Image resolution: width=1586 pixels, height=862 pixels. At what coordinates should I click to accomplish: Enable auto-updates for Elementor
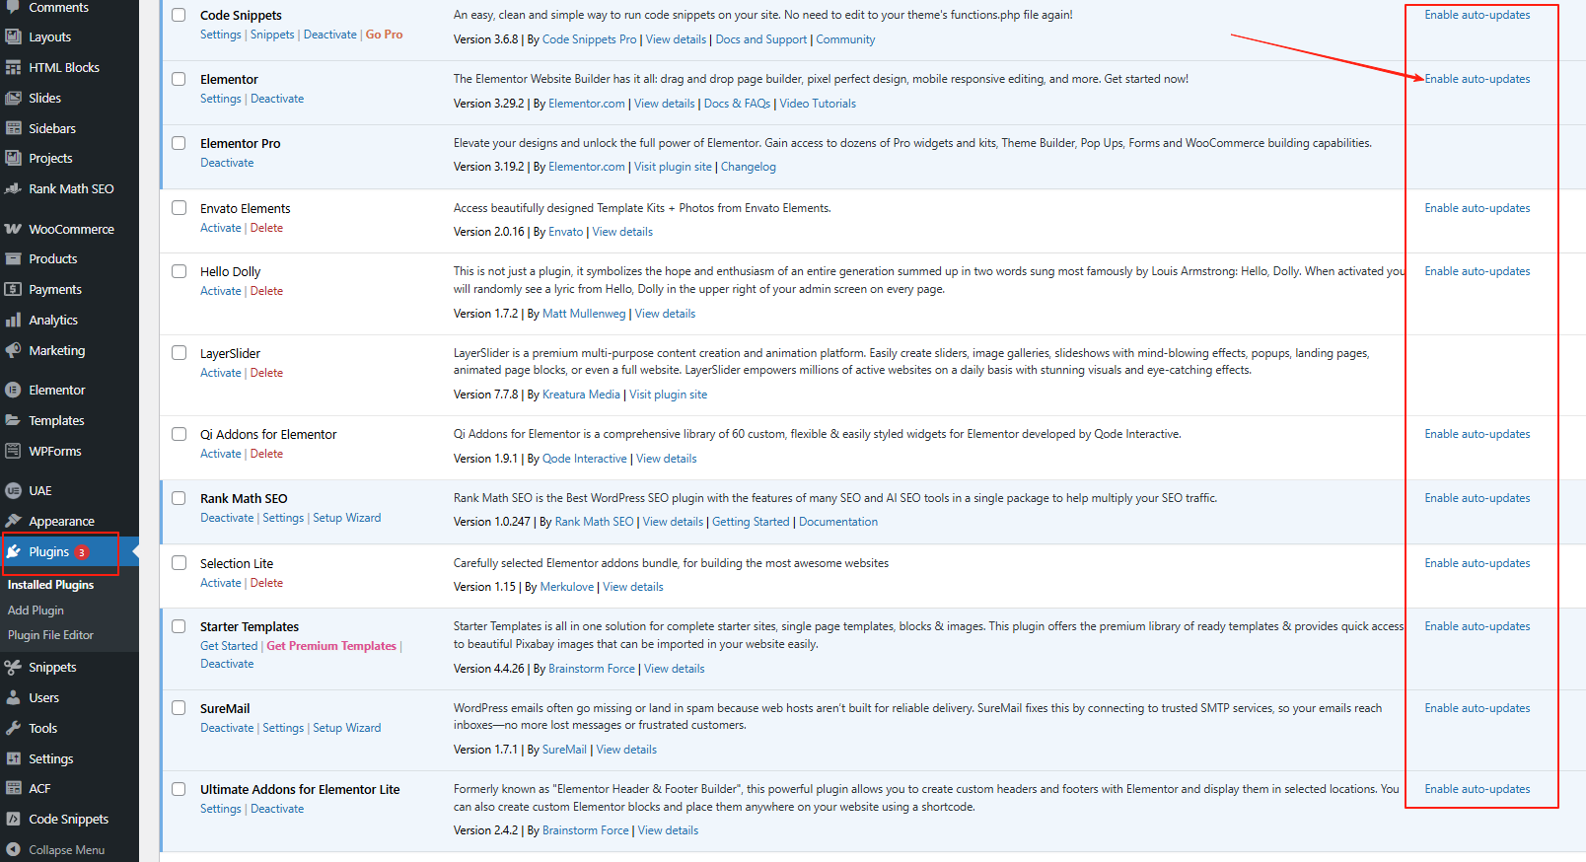1478,79
